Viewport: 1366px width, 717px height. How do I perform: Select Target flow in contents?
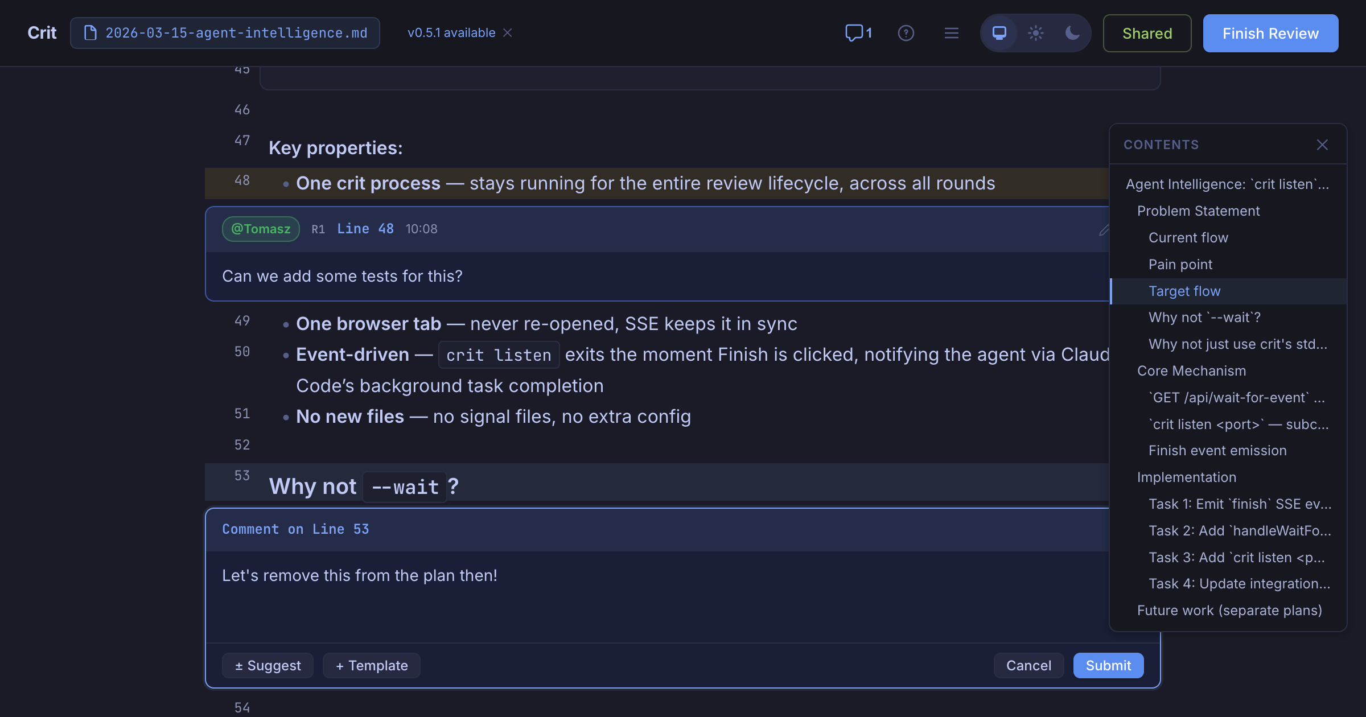click(x=1184, y=291)
